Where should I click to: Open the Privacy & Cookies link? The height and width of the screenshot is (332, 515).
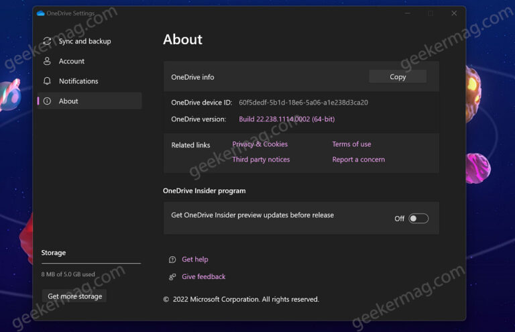(260, 144)
